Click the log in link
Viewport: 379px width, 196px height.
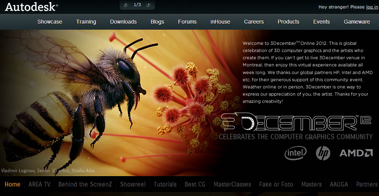pyautogui.click(x=372, y=7)
